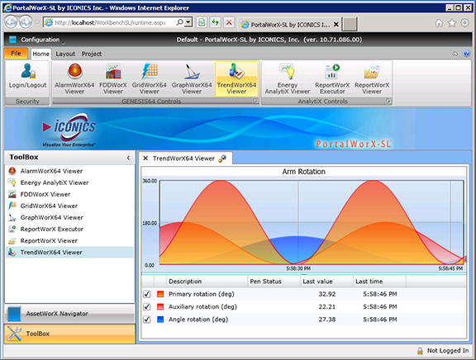
Task: Go forward with the browser forward arrow
Action: click(26, 22)
